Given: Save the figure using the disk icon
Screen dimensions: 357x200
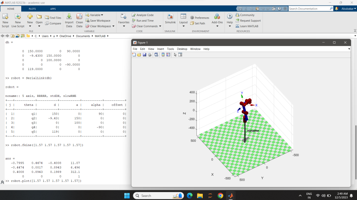Looking at the screenshot, I should click(x=144, y=55).
